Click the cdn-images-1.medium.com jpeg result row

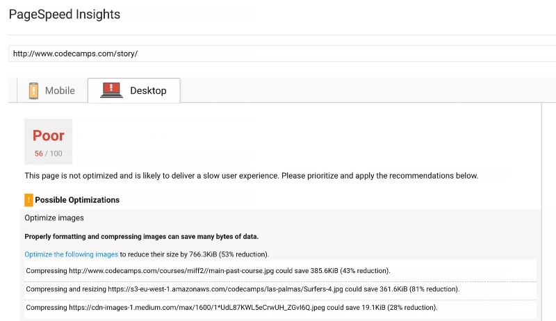[x=231, y=307]
